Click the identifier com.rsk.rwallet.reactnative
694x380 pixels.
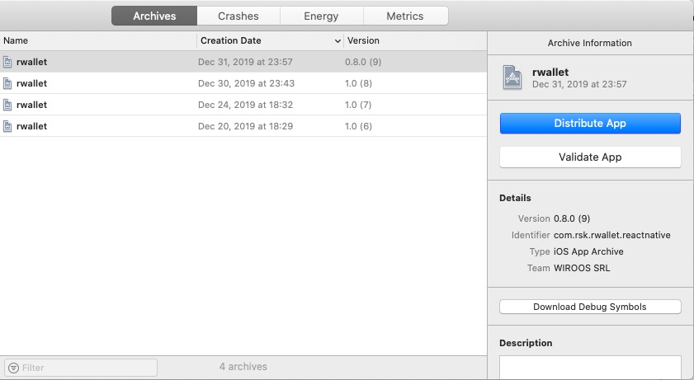pyautogui.click(x=611, y=235)
